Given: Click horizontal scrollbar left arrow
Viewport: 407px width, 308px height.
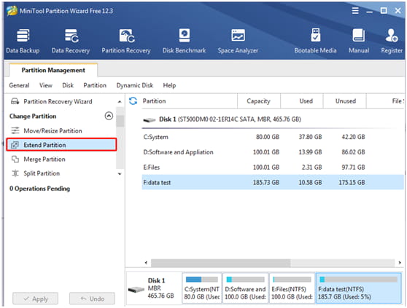Looking at the screenshot, I should [x=146, y=263].
